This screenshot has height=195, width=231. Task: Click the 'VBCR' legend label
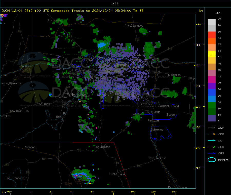click(x=221, y=134)
